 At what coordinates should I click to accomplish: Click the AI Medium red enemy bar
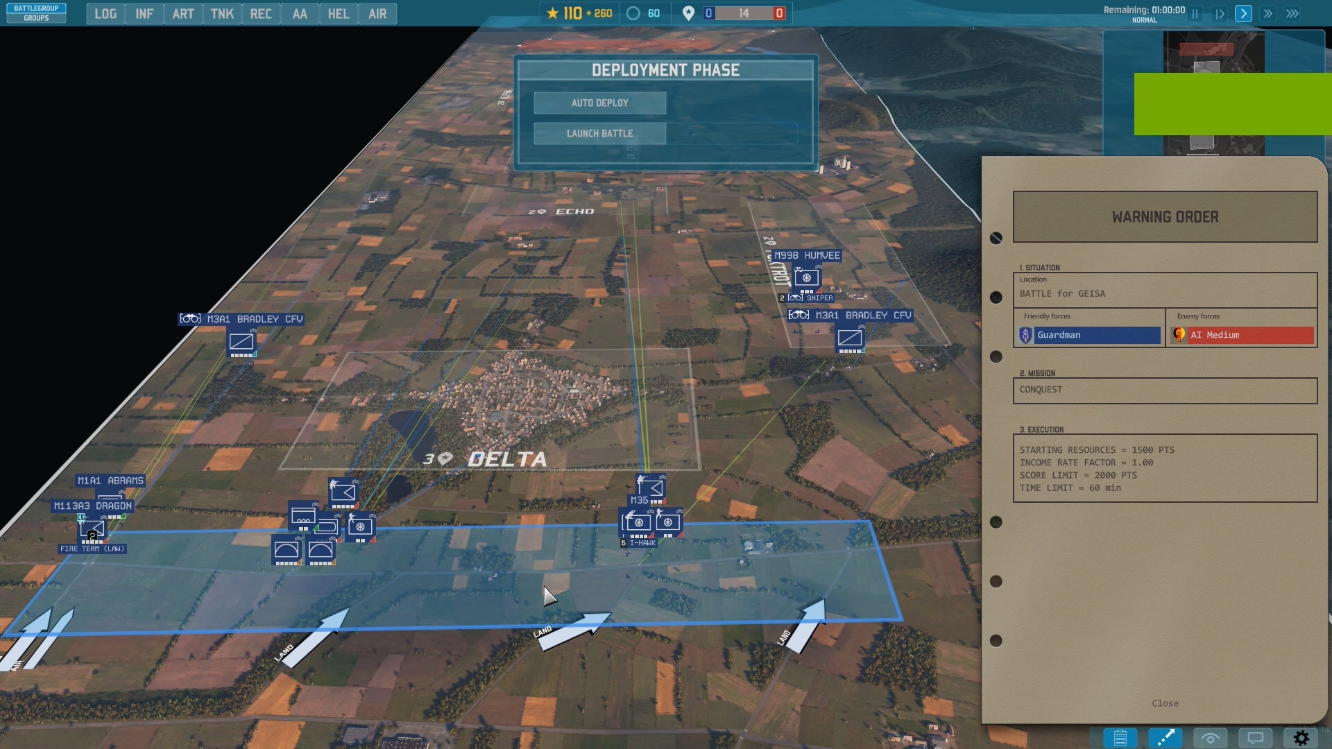(x=1250, y=335)
